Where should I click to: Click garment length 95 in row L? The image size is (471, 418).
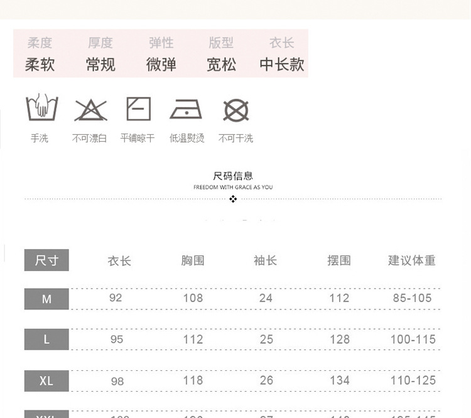[117, 340]
